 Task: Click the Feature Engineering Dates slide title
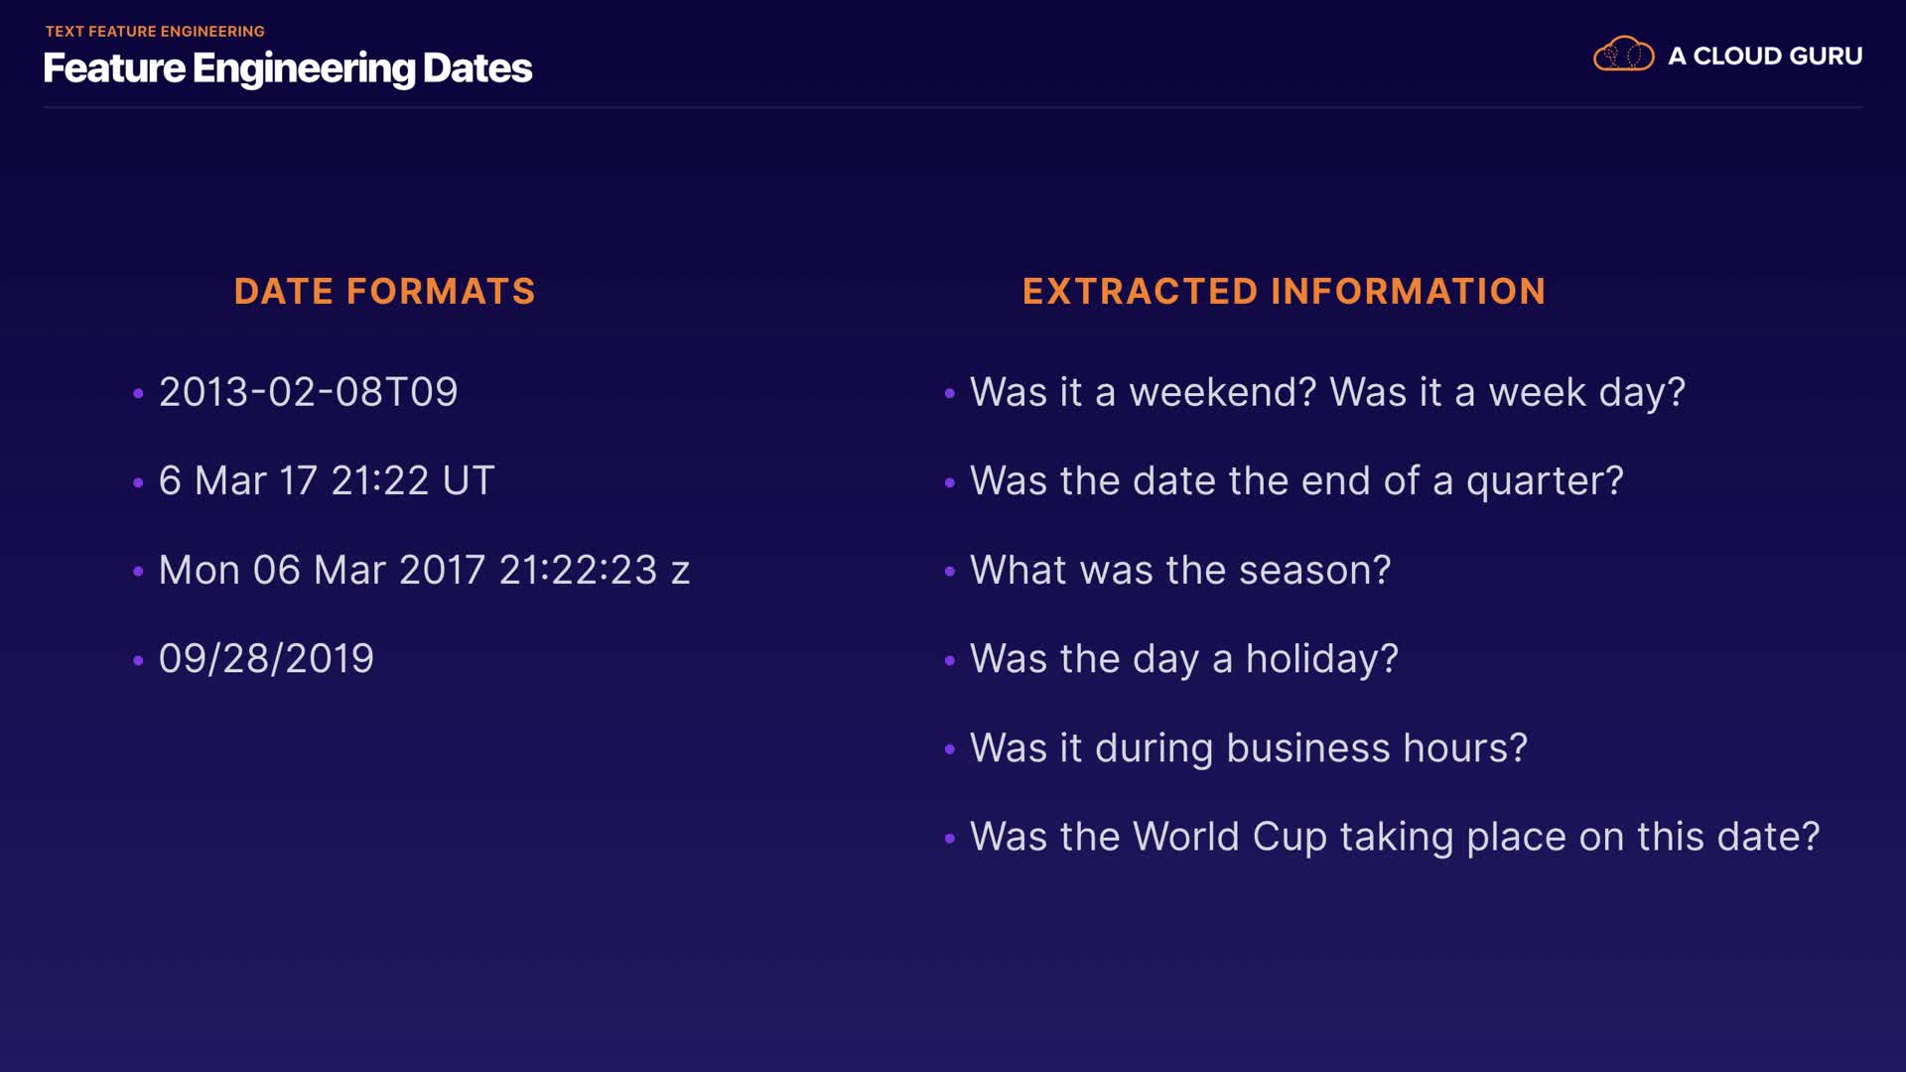(x=288, y=68)
